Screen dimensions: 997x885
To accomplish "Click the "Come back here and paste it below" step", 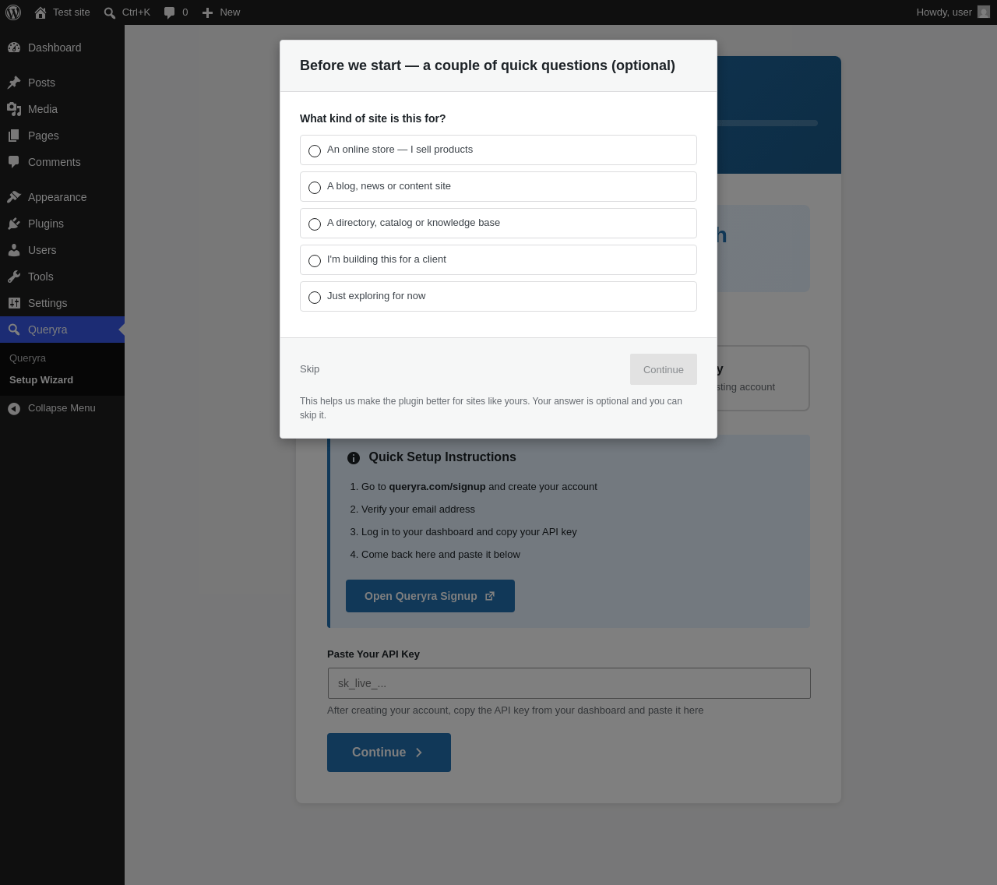I will [441, 555].
